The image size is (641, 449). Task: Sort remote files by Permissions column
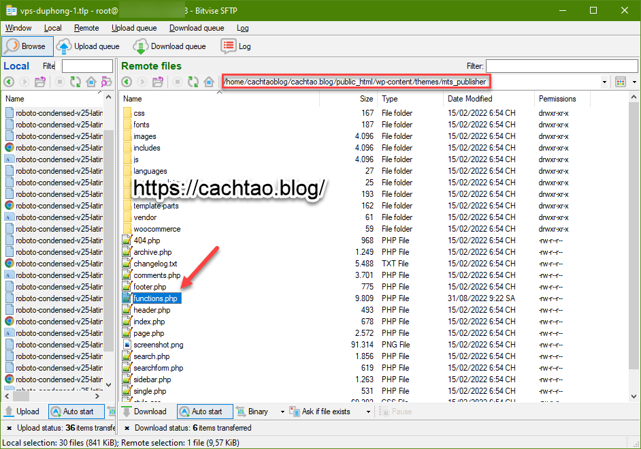pos(561,99)
